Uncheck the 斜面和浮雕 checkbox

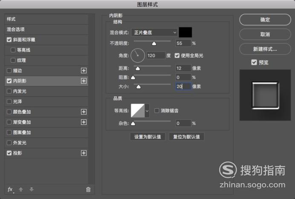[9, 40]
